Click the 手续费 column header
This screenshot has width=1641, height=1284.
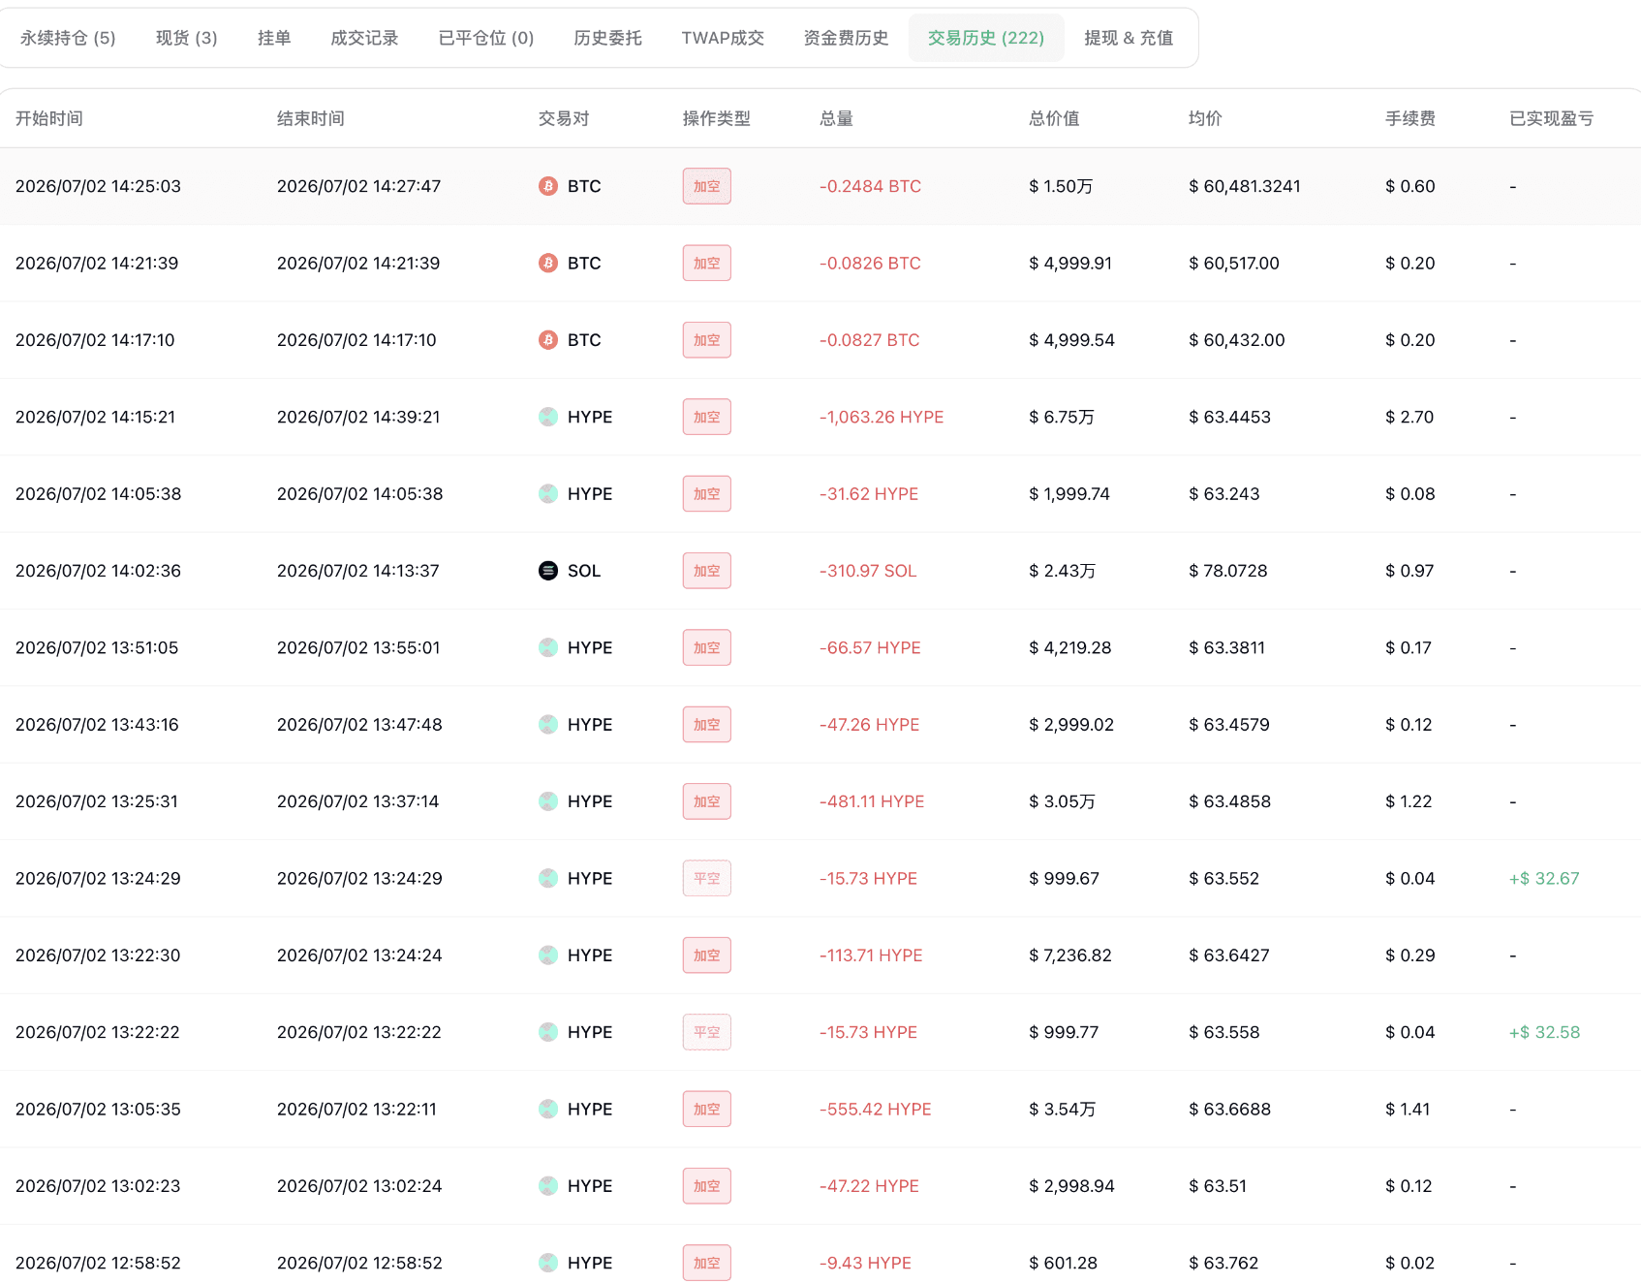1410,118
